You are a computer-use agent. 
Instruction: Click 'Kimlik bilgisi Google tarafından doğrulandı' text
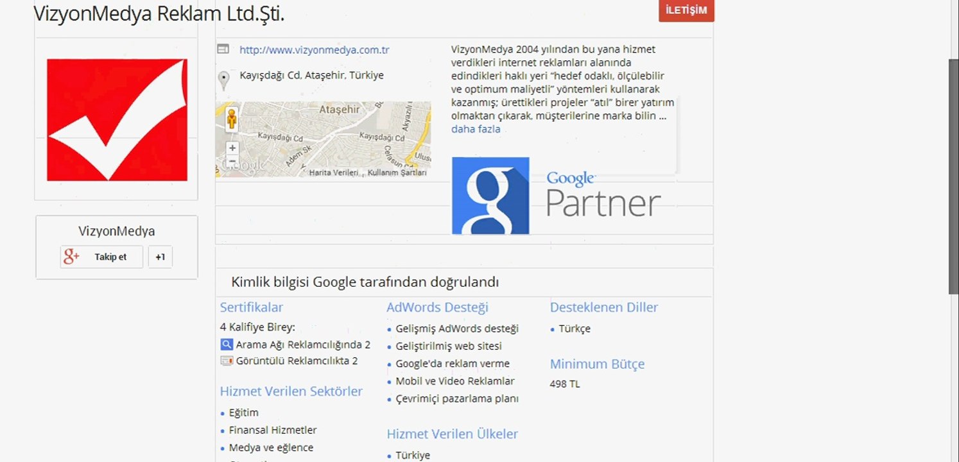point(365,282)
